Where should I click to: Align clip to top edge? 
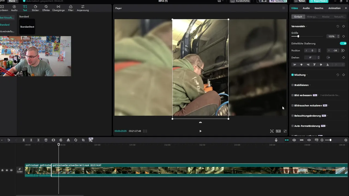pyautogui.click(x=314, y=65)
